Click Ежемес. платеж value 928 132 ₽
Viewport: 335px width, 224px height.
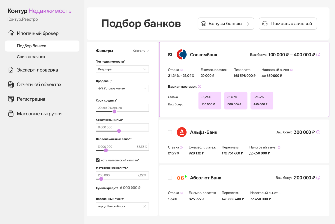coord(196,153)
